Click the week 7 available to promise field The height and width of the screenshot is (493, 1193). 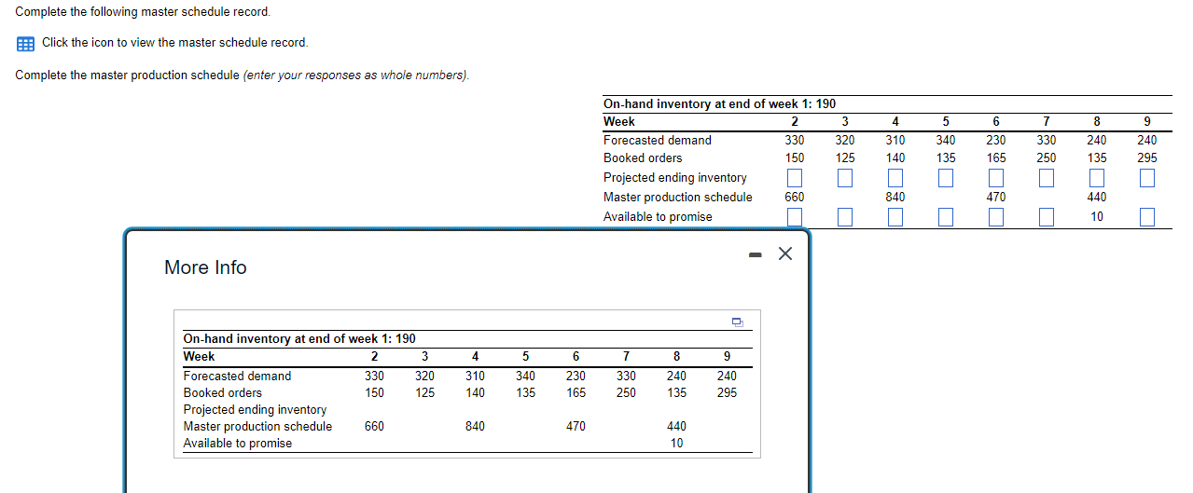click(1047, 217)
